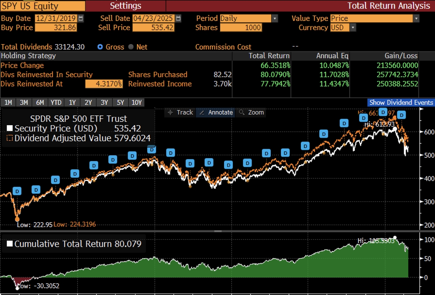Click the 77.7942% total return value

275,84
